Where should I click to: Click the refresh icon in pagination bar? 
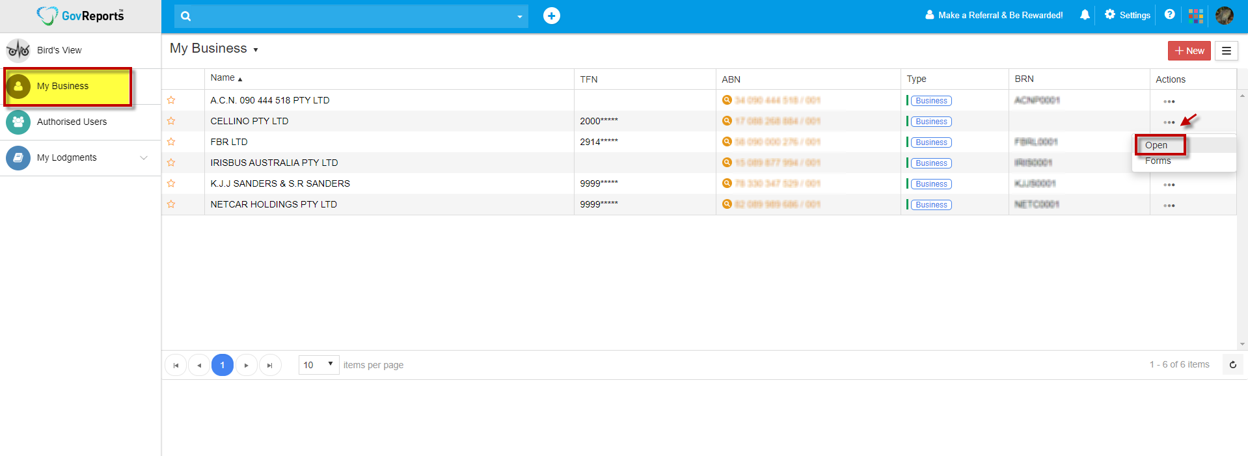pyautogui.click(x=1232, y=365)
